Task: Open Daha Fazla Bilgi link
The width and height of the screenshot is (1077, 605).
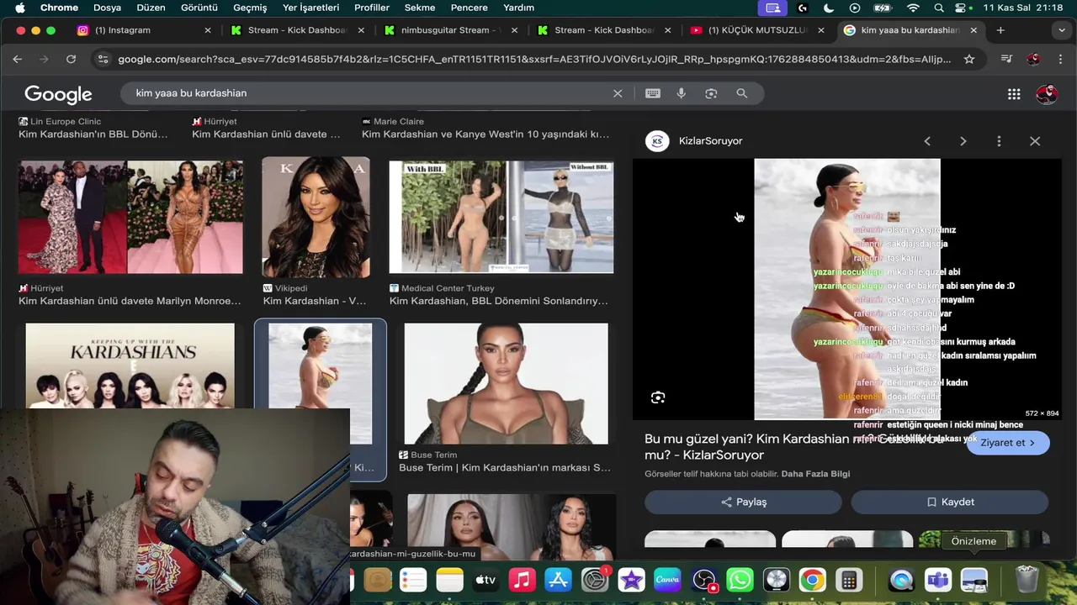Action: coord(815,474)
